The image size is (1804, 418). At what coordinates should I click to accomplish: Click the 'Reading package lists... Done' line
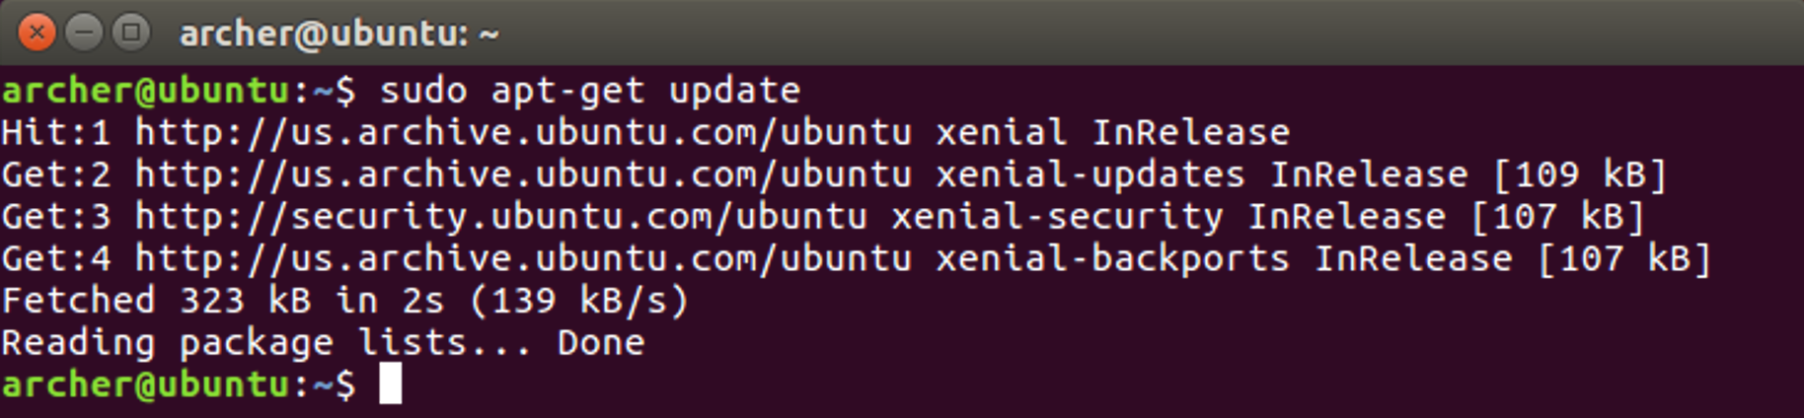(x=324, y=343)
